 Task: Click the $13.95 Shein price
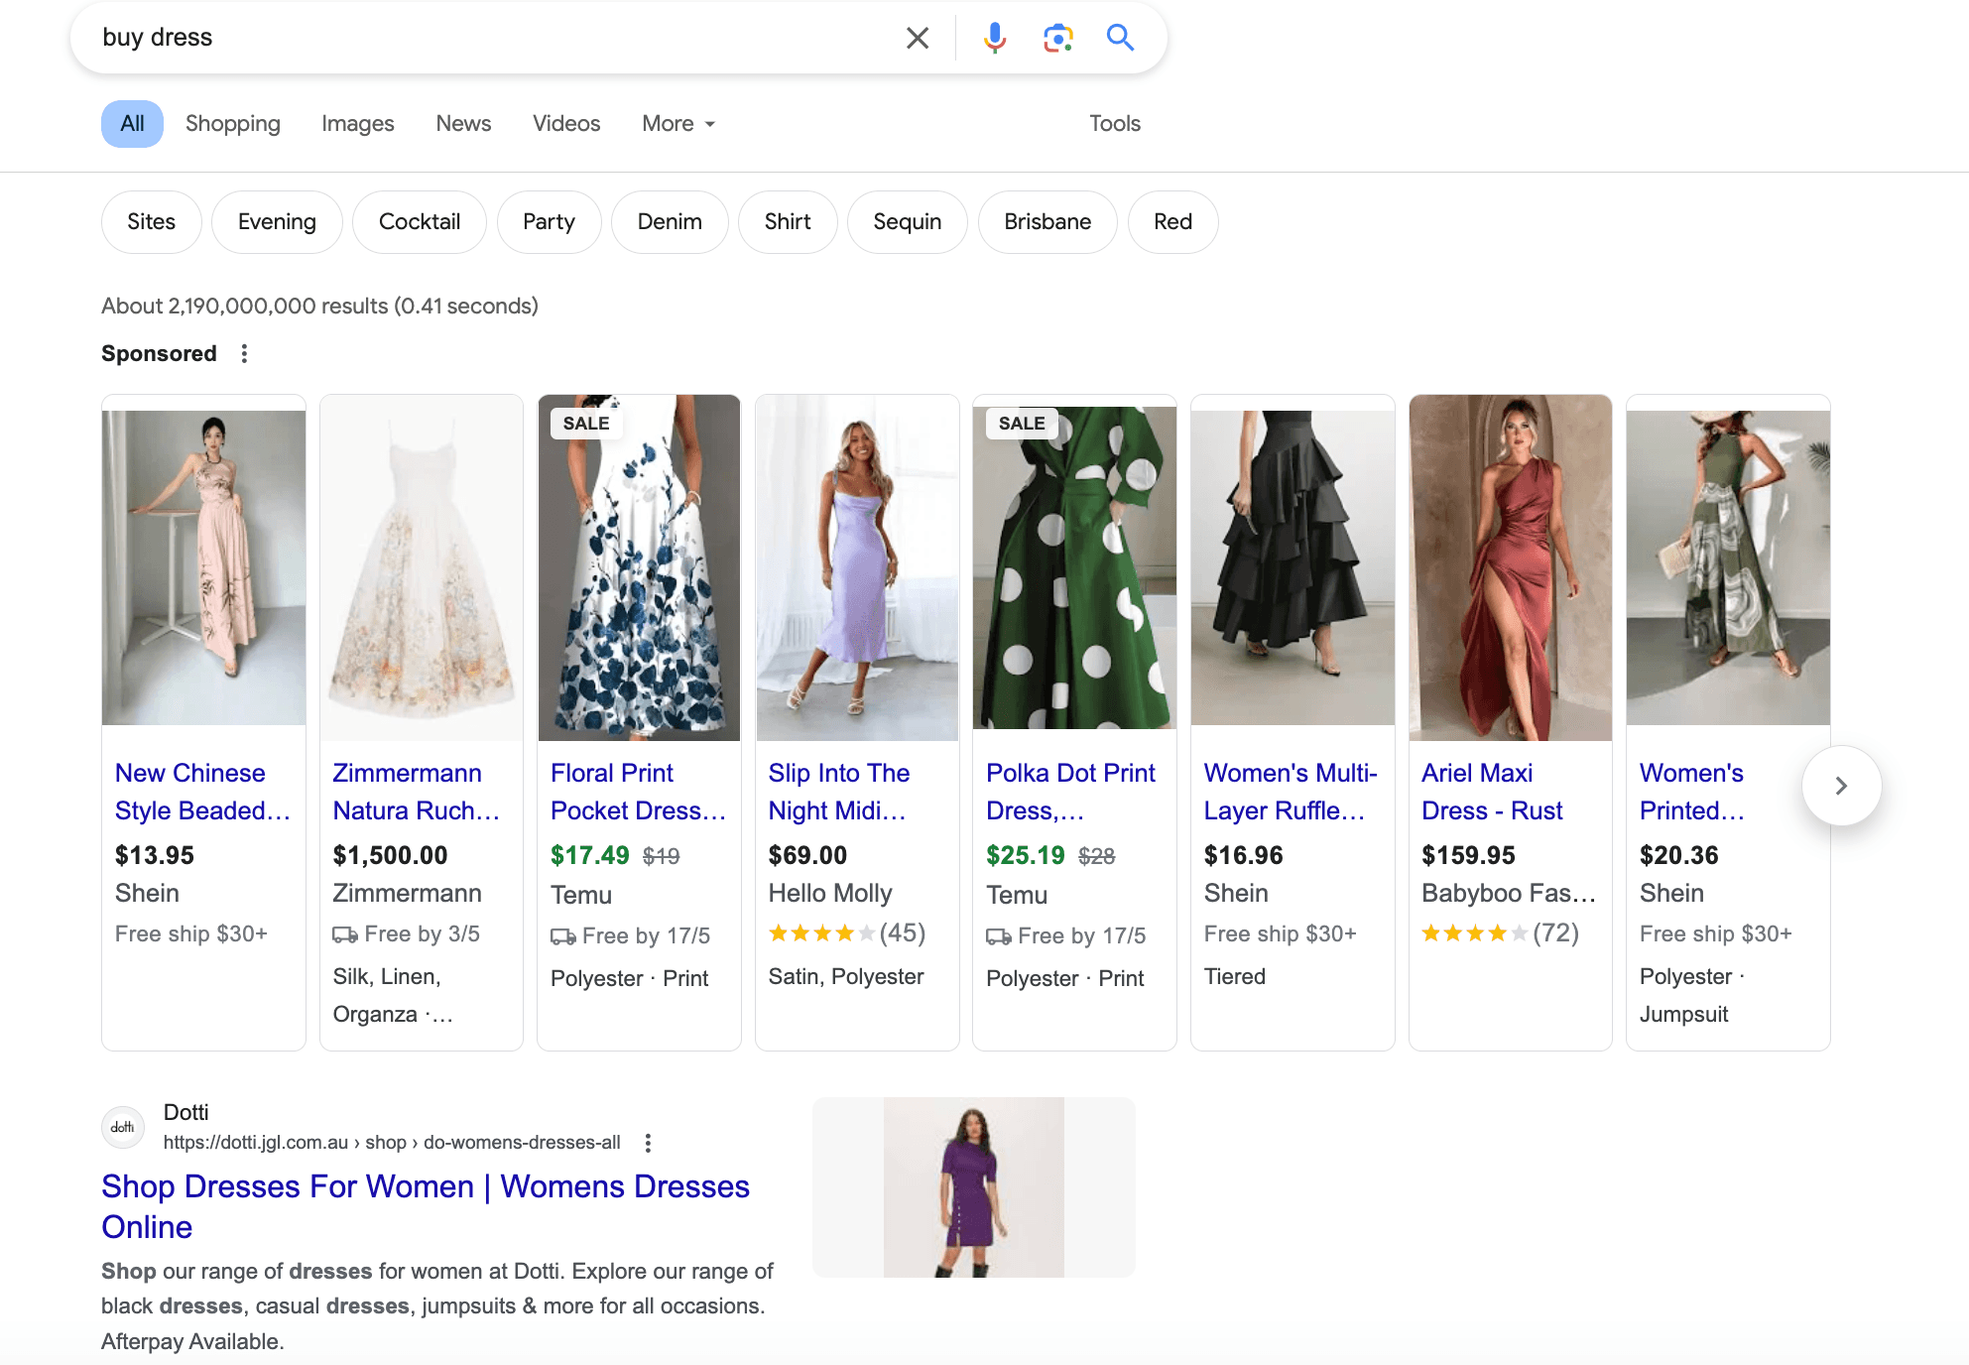[155, 855]
